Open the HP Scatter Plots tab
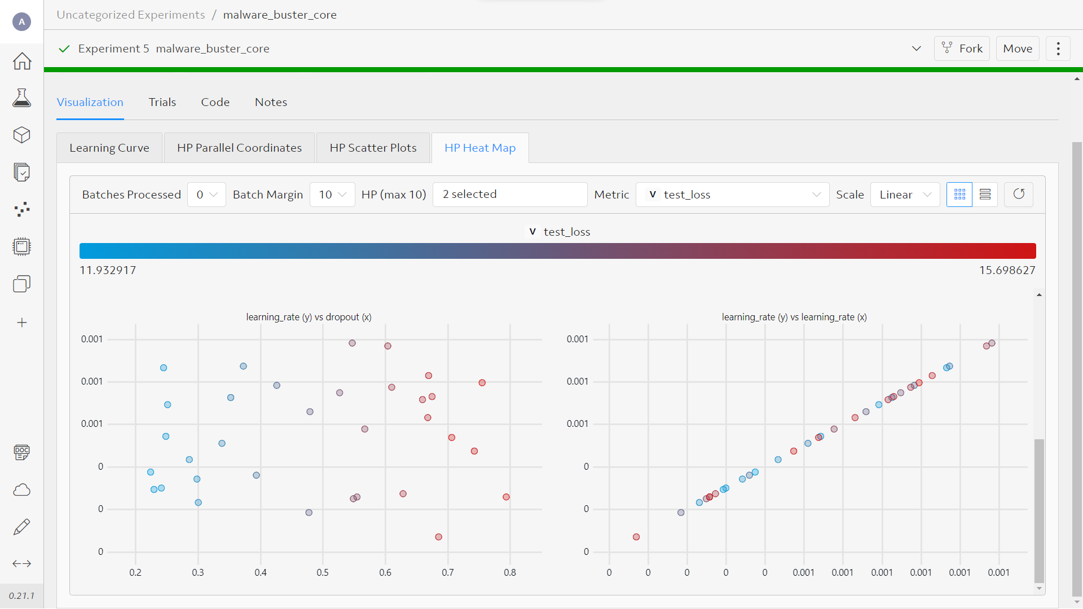Screen dimensions: 1083x609 [x=373, y=148]
